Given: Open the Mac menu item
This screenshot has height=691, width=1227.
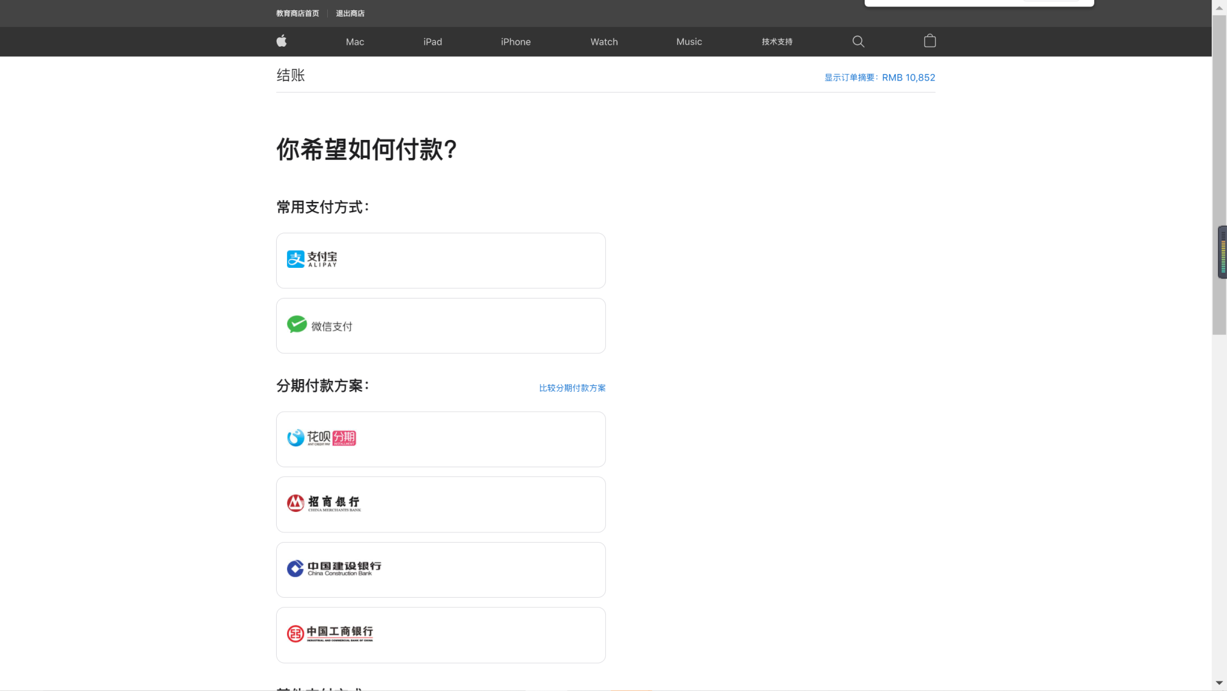Looking at the screenshot, I should 354,41.
